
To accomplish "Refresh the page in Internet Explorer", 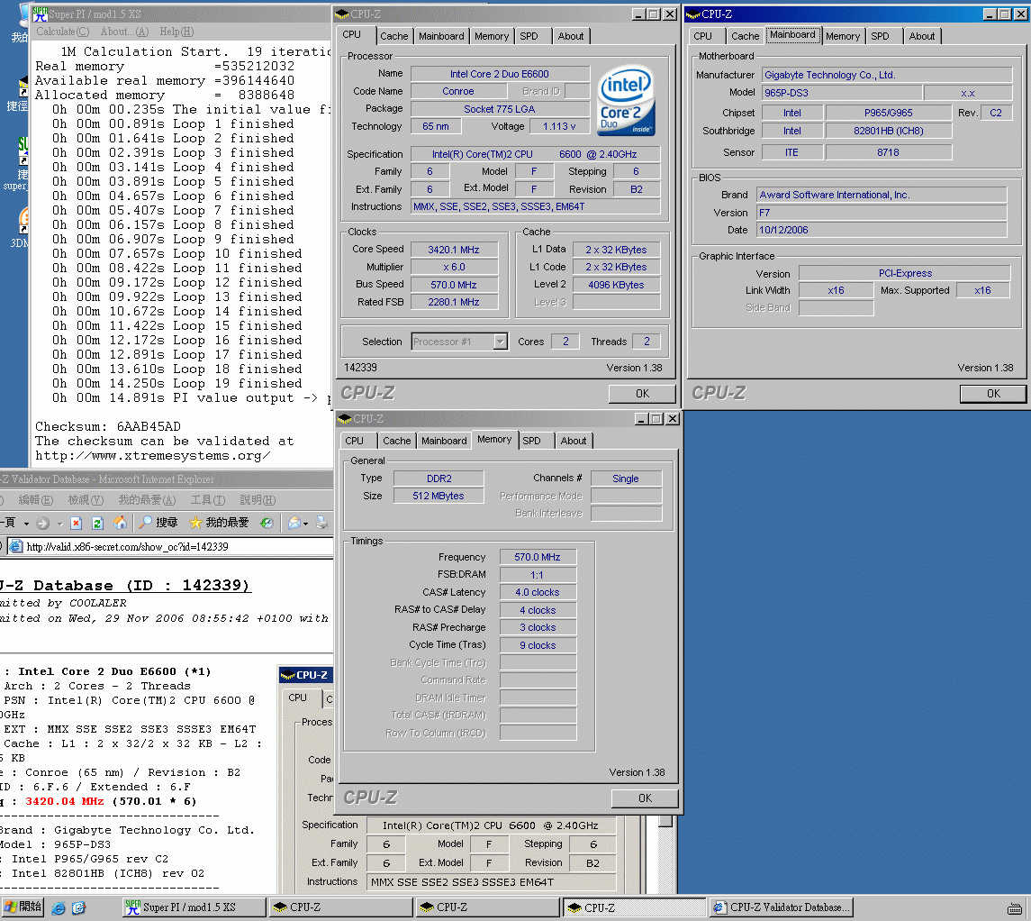I will [97, 523].
